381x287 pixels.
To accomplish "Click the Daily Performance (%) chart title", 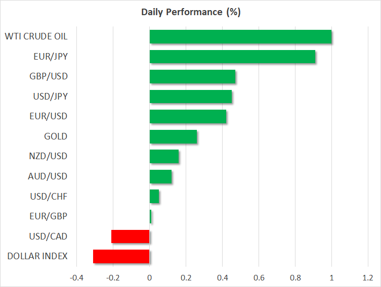I will [x=190, y=12].
